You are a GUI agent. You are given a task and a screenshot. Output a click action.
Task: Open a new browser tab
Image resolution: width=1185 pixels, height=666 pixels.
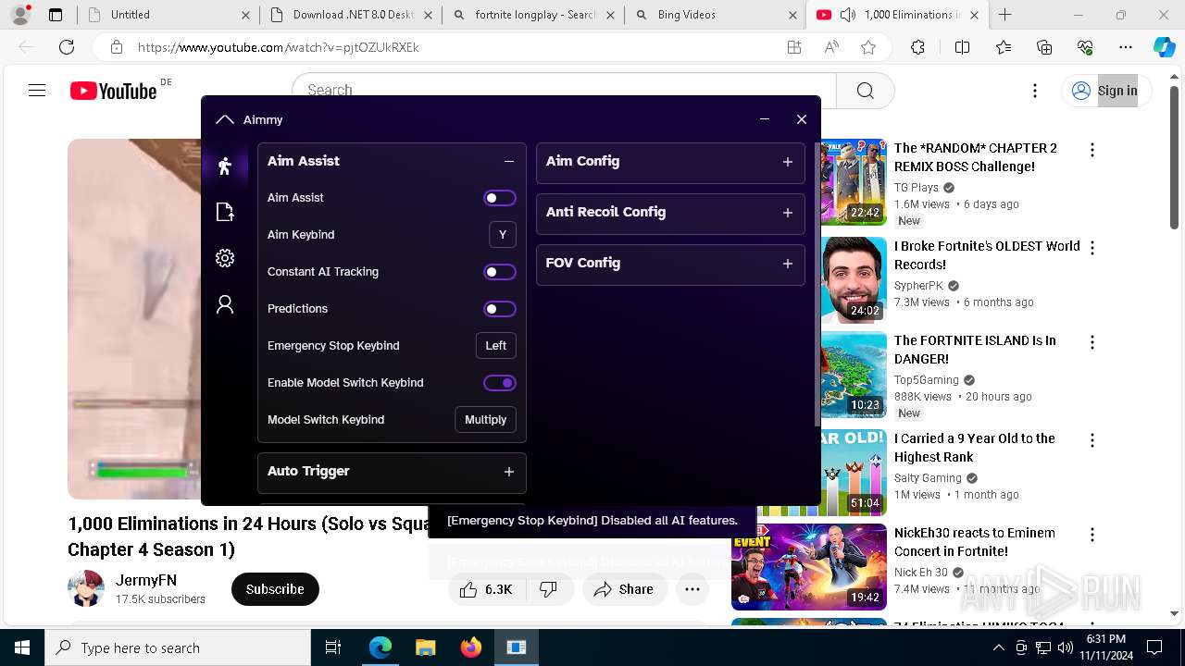pos(1005,15)
